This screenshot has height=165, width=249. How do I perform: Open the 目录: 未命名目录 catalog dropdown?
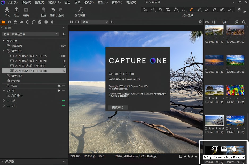click(x=31, y=34)
